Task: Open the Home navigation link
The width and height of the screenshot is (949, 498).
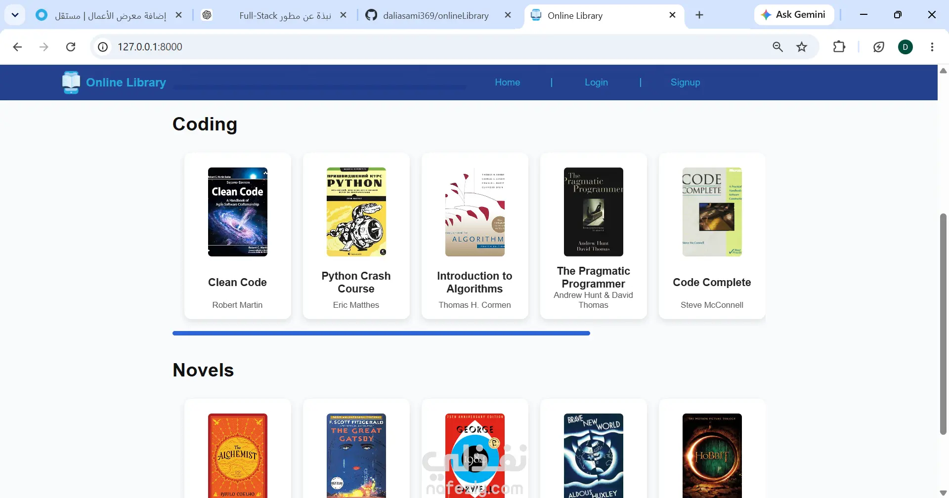Action: click(x=508, y=83)
